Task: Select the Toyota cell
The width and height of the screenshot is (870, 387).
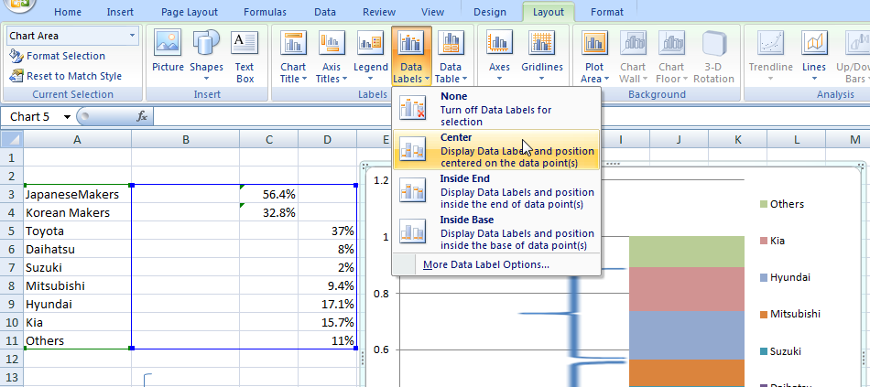Action: click(x=77, y=231)
